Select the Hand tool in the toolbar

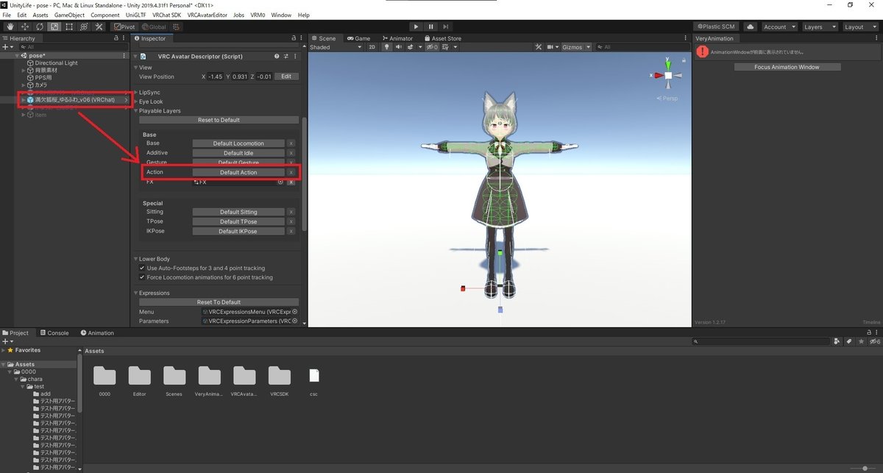pos(10,26)
